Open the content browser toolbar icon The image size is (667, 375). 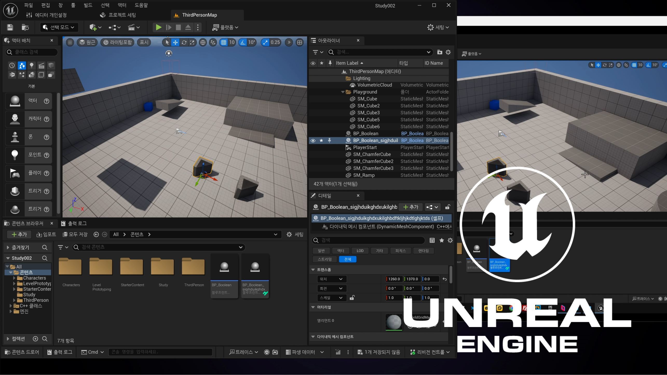tap(25, 27)
